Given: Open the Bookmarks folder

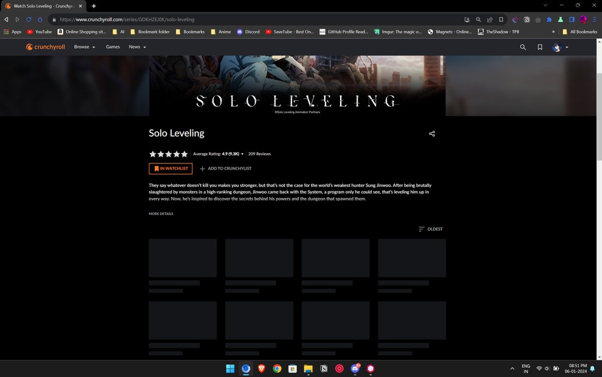Looking at the screenshot, I should [190, 32].
